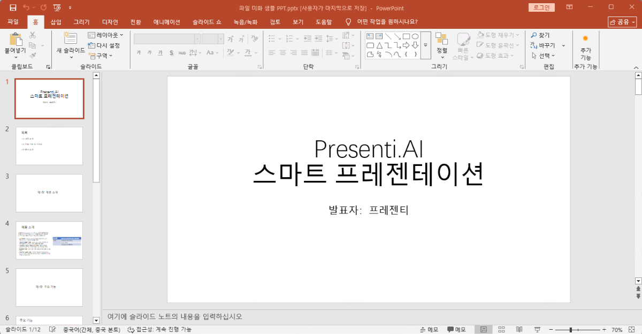Open the Section (구역) dropdown
The width and height of the screenshot is (642, 334).
point(101,55)
